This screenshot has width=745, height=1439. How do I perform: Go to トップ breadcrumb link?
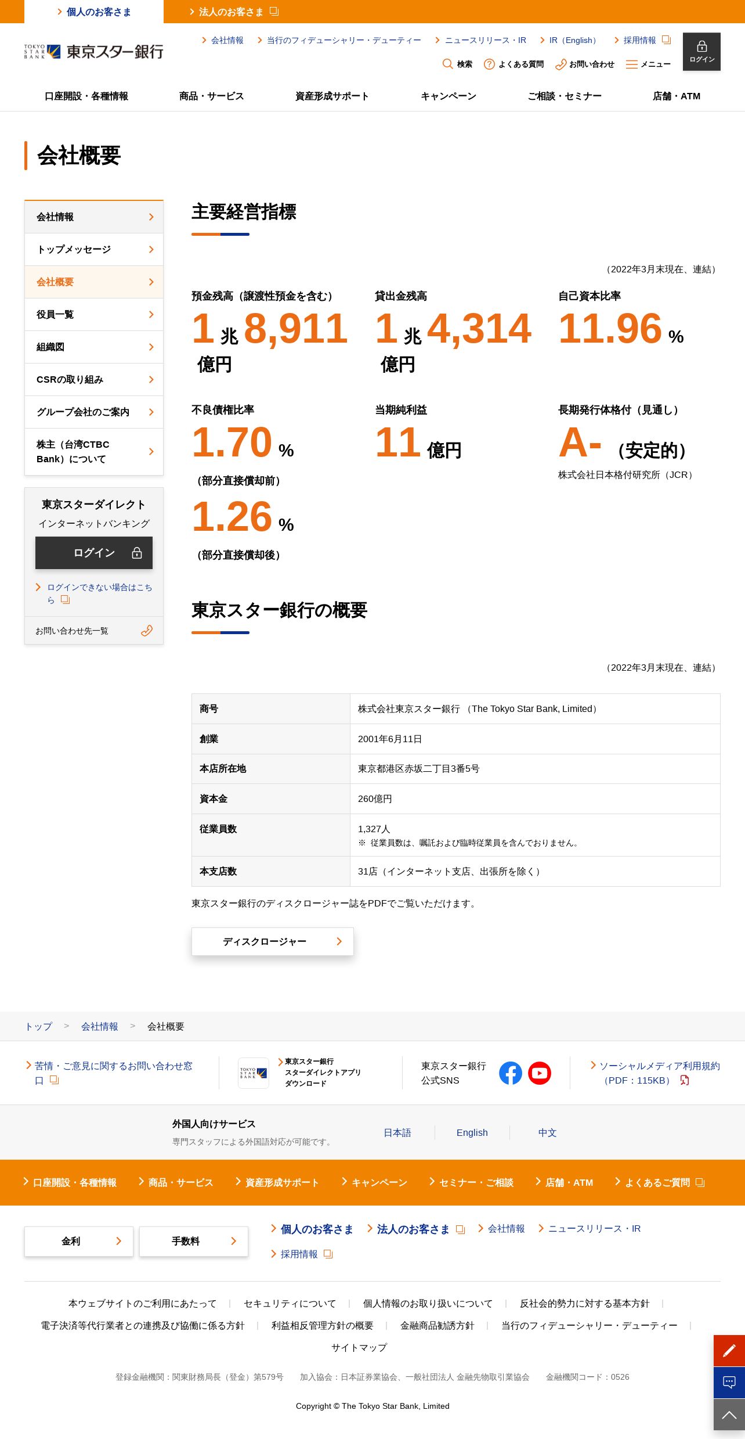point(38,1027)
